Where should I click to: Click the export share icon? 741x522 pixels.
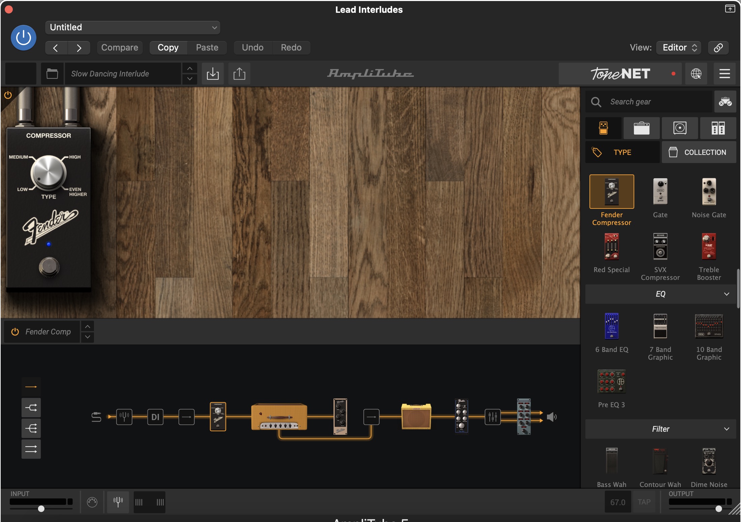239,73
